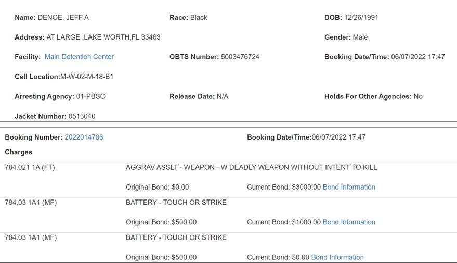Click the Arresting Agency 01-PBSO text

(x=91, y=96)
